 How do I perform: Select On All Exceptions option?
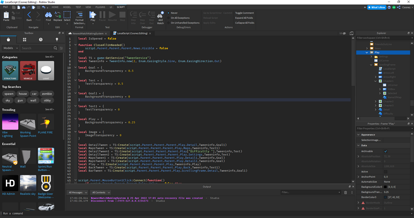168,18
